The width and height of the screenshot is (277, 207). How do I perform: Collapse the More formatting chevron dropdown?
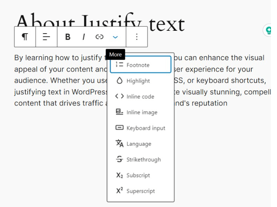pyautogui.click(x=115, y=37)
